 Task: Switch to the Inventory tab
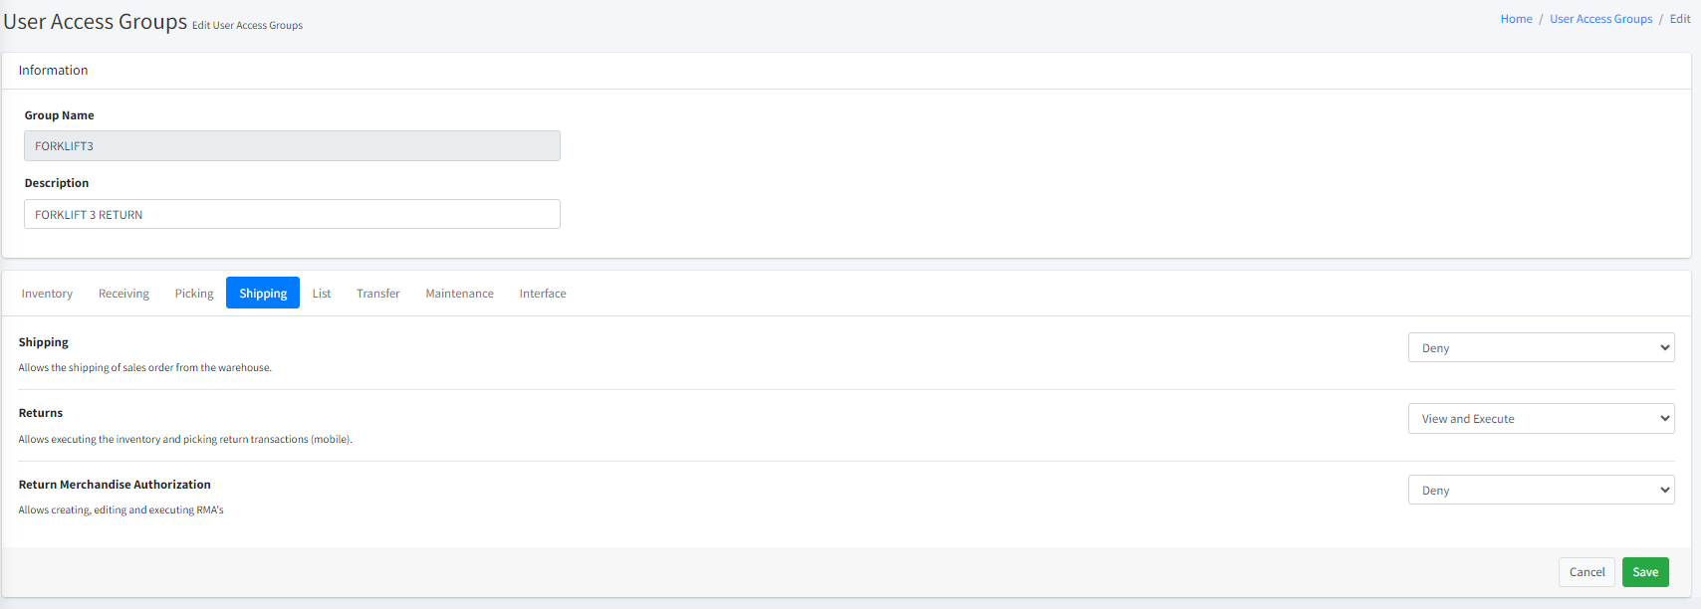pyautogui.click(x=47, y=294)
